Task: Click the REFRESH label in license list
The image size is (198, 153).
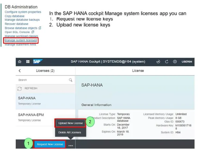Action: (31, 88)
